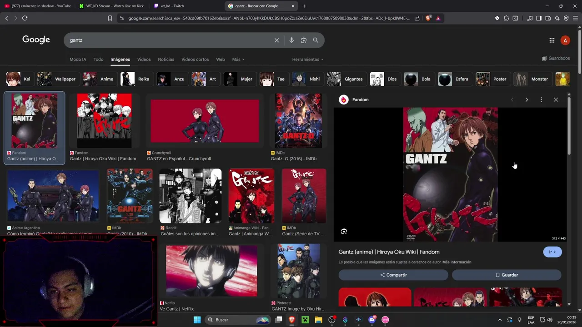Show hidden system tray icons
The image size is (582, 327).
point(500,320)
